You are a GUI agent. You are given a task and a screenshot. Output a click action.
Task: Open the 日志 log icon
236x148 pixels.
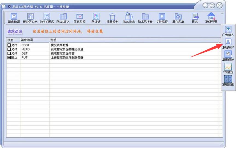195,18
